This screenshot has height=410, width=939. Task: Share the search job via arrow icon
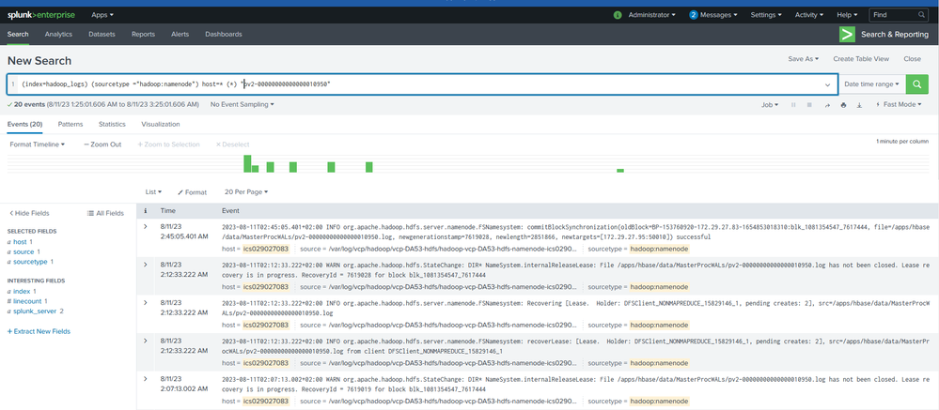(x=827, y=104)
